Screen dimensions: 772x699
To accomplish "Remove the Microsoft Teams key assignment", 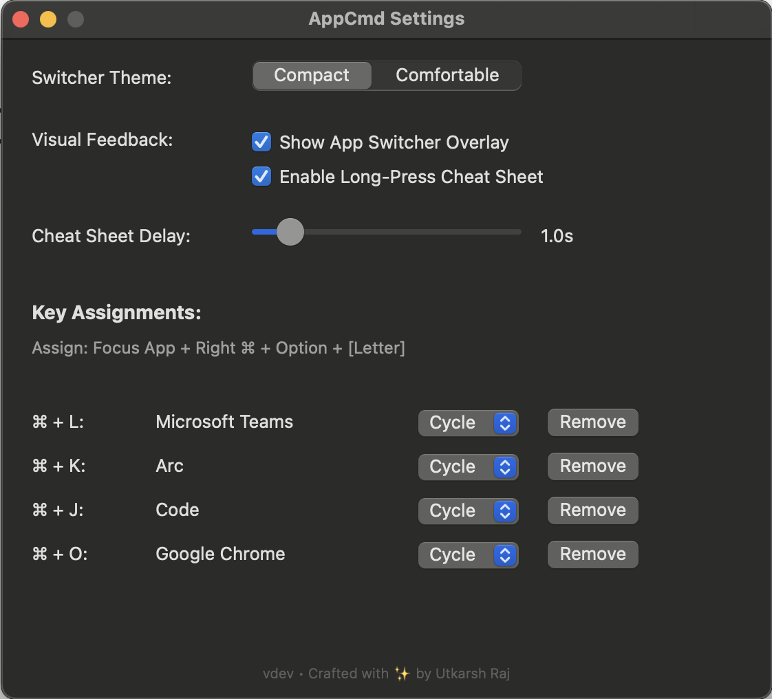I will coord(592,422).
